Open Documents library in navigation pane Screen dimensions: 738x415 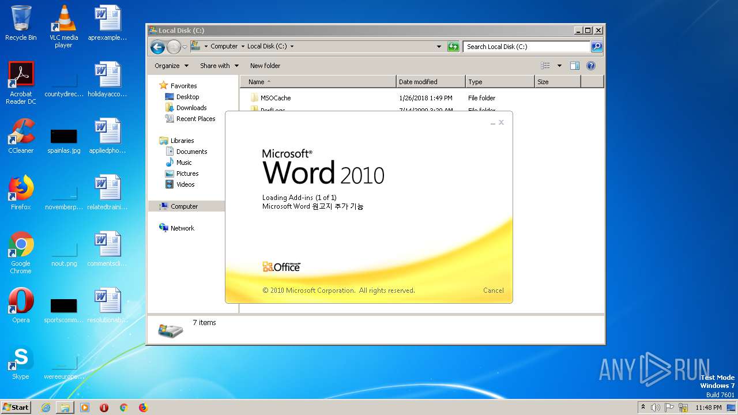pos(187,152)
